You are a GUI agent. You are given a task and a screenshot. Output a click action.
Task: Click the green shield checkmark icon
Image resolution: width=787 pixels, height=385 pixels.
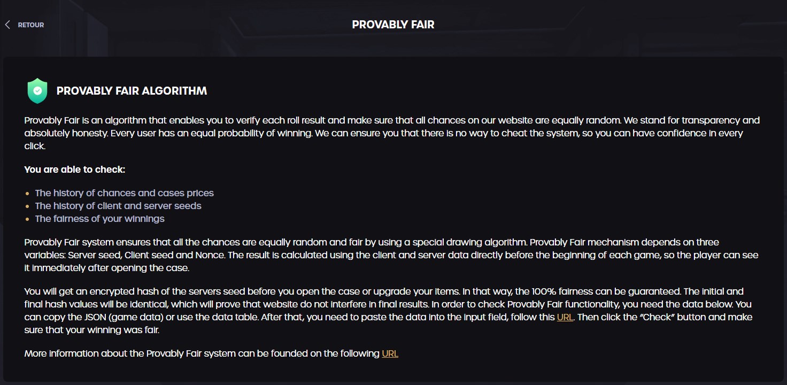37,91
